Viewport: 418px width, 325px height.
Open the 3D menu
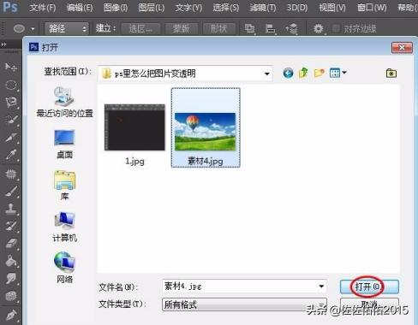pos(297,8)
